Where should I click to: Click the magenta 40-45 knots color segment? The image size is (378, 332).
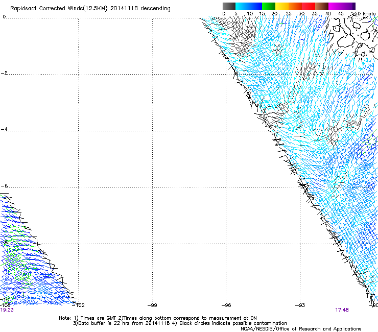click(x=335, y=6)
